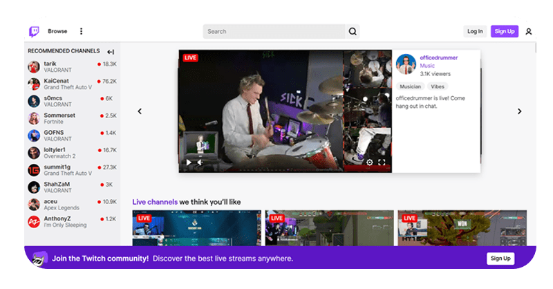Click the Overwatch 2 game label
This screenshot has width=553, height=289.
pos(59,156)
